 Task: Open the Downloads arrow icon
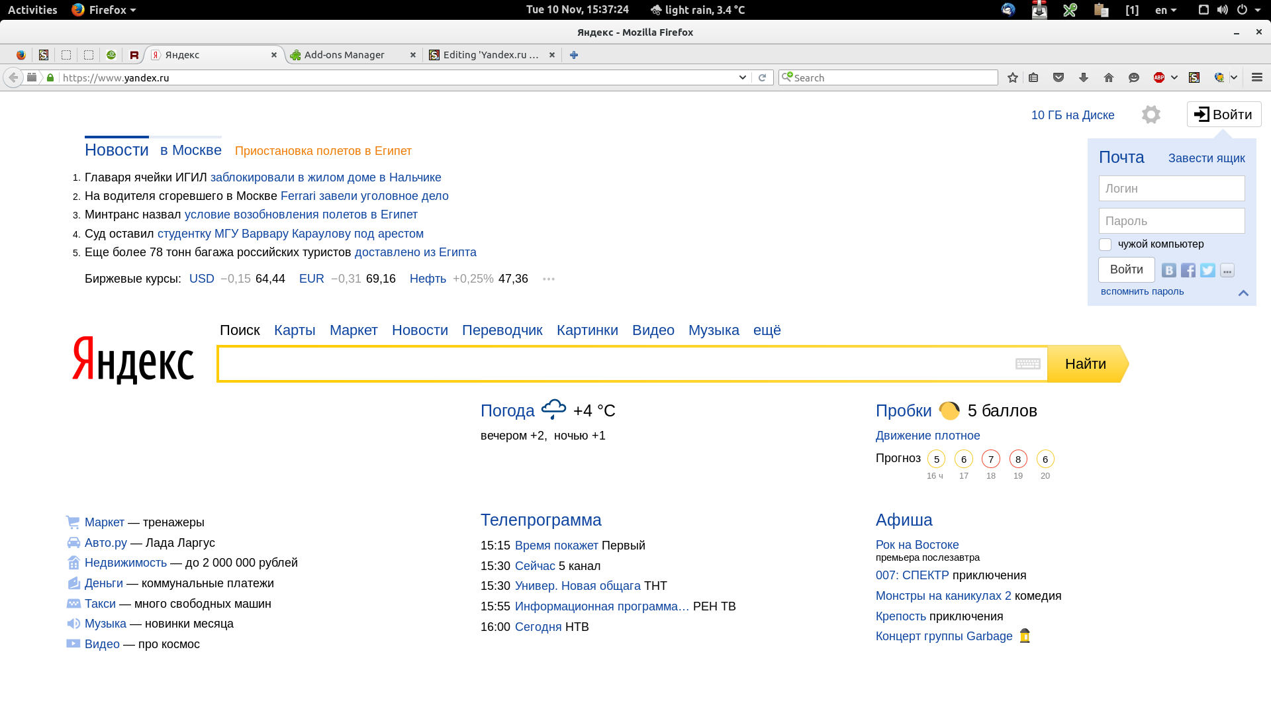coord(1084,77)
